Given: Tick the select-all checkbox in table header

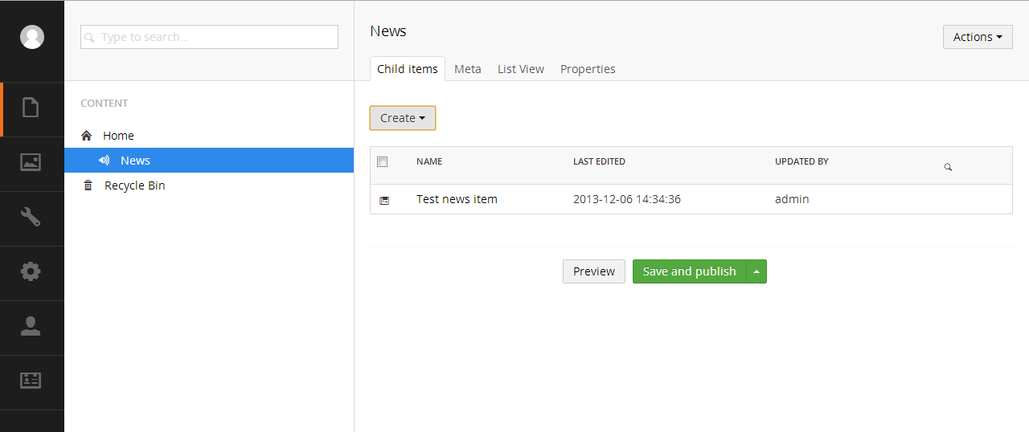Looking at the screenshot, I should (x=383, y=161).
